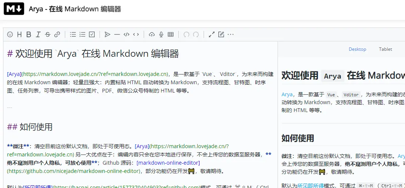Apply strikethrough formatting

(48, 35)
